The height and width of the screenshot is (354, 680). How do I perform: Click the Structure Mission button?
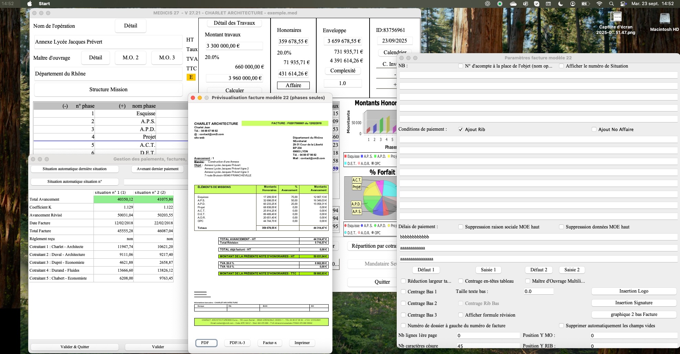click(108, 90)
